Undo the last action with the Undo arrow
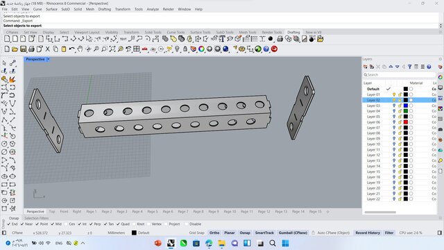Image resolution: width=444 pixels, height=250 pixels. 71,49
